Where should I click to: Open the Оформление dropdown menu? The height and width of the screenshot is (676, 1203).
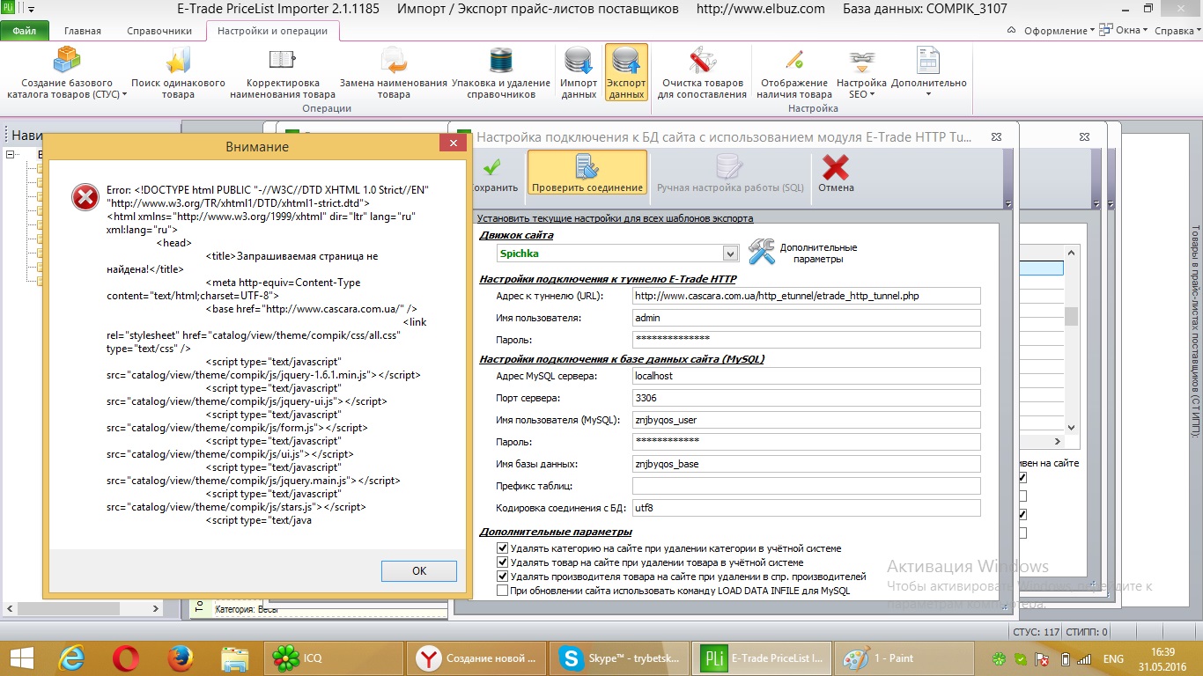[1059, 31]
